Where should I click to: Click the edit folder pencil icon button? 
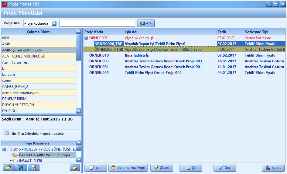[x=33, y=168]
